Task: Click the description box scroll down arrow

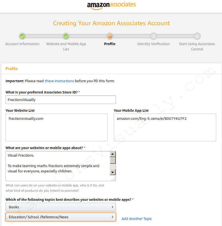Action: pos(113,172)
